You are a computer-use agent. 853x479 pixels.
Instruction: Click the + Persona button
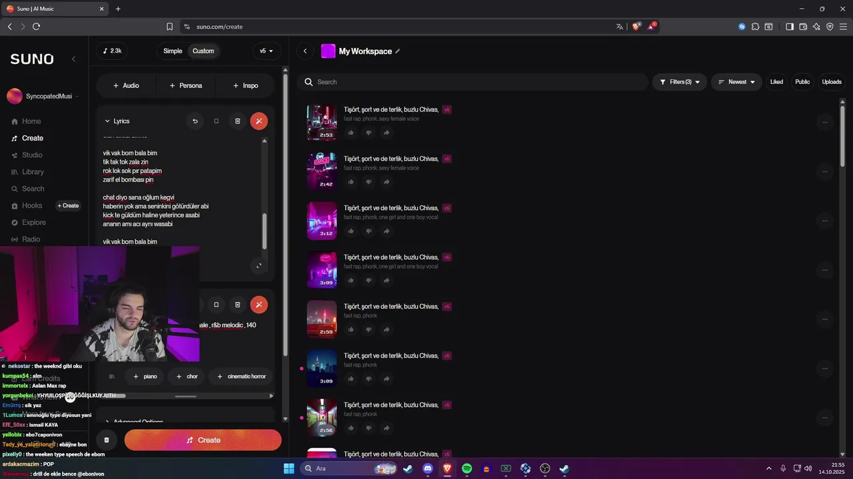click(x=186, y=85)
